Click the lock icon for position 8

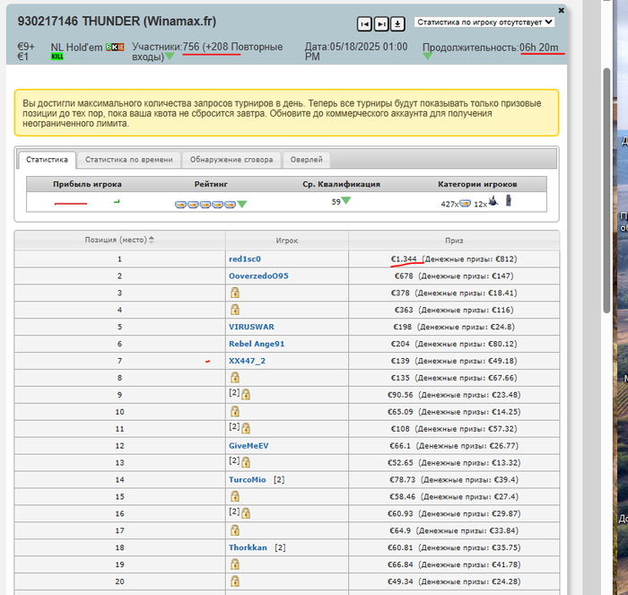pos(235,378)
